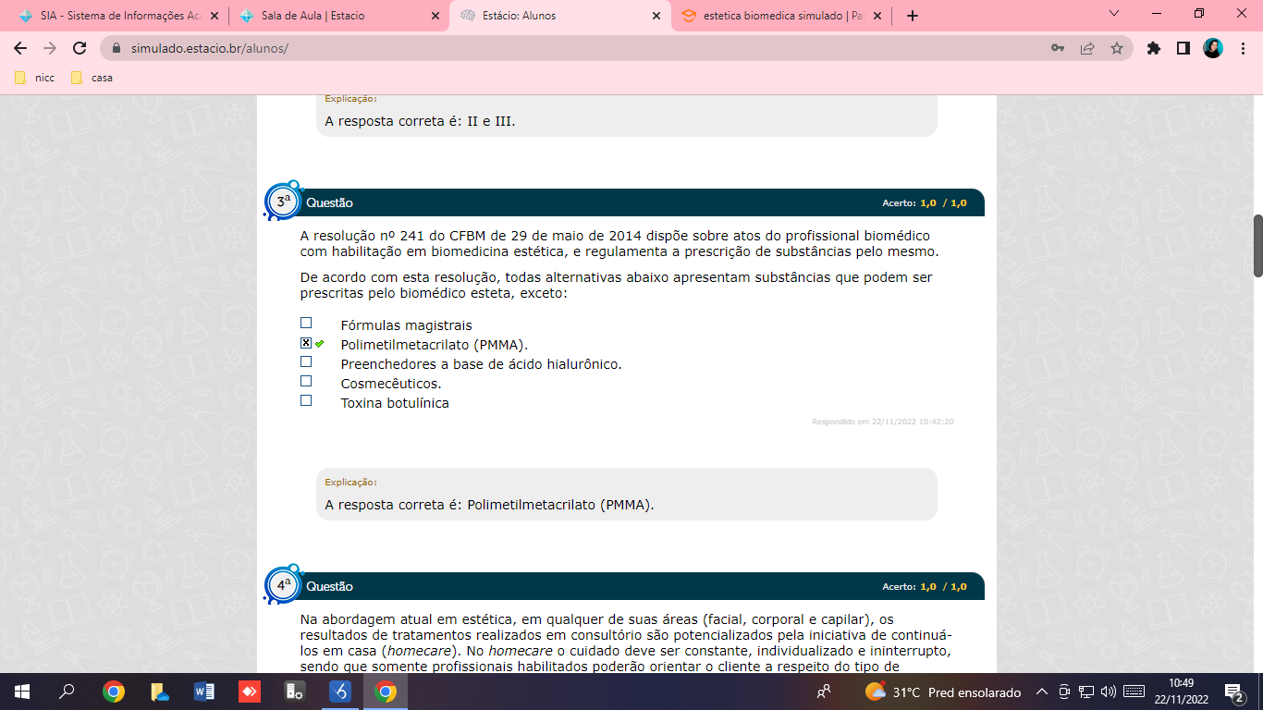Open the saved passwords key icon

click(1058, 48)
